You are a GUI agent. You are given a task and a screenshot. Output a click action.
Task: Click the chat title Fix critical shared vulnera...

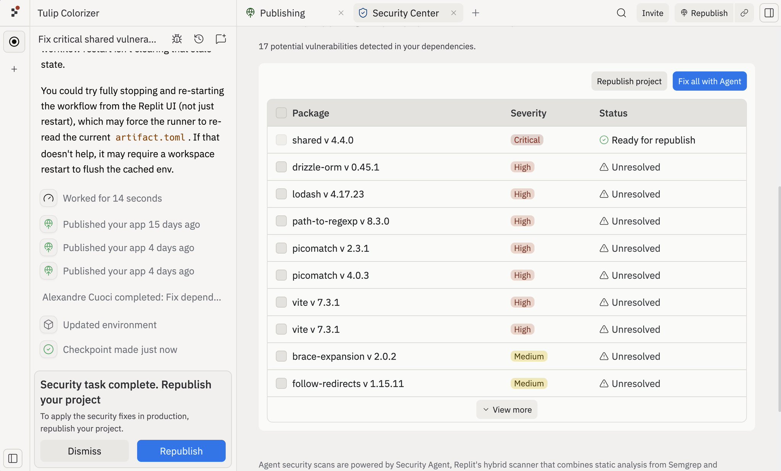click(97, 39)
